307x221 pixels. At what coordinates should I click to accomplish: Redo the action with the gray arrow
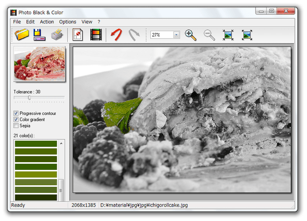pyautogui.click(x=134, y=35)
